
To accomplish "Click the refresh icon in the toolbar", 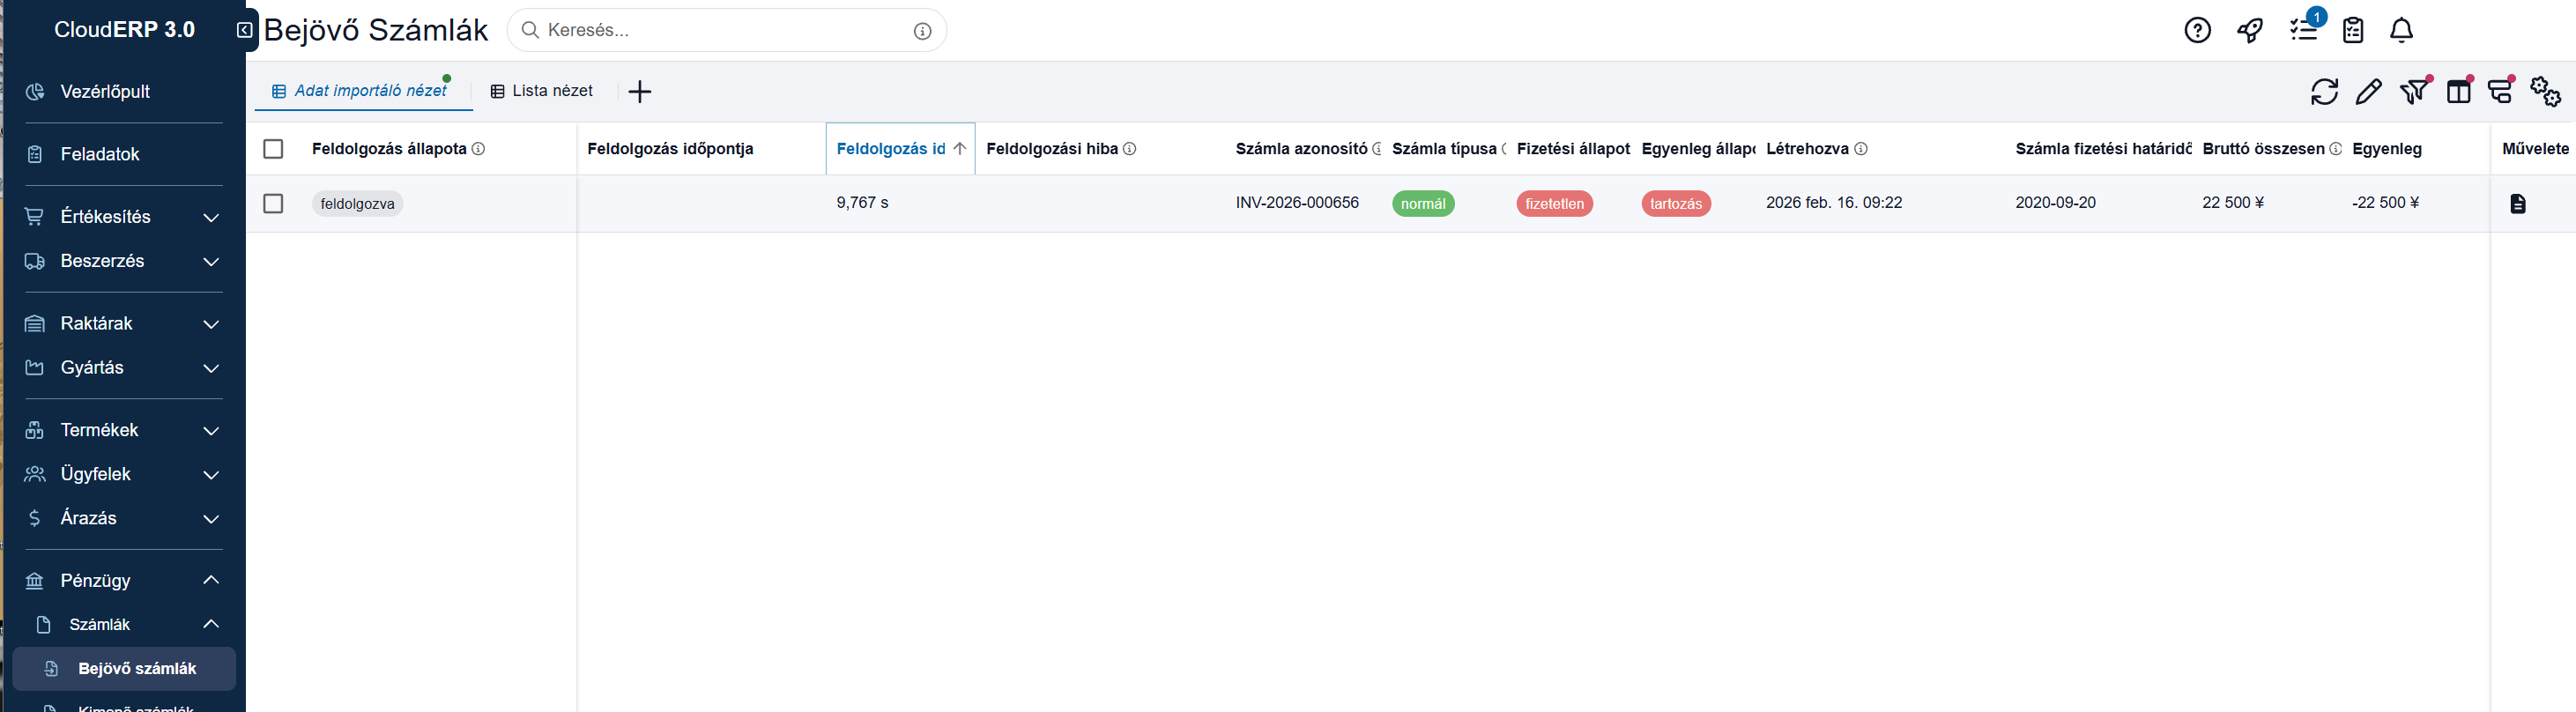I will [x=2324, y=92].
